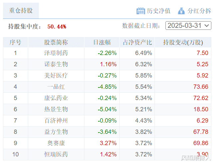The width and height of the screenshot is (214, 165).
Task: Click the 4.43% net asset ratio
Action: click(x=144, y=121)
